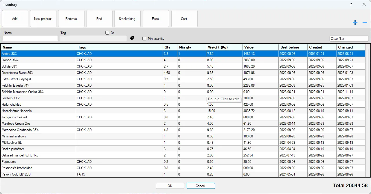
Task: Select the Passionsfruktschoklad row
Action: (183, 168)
